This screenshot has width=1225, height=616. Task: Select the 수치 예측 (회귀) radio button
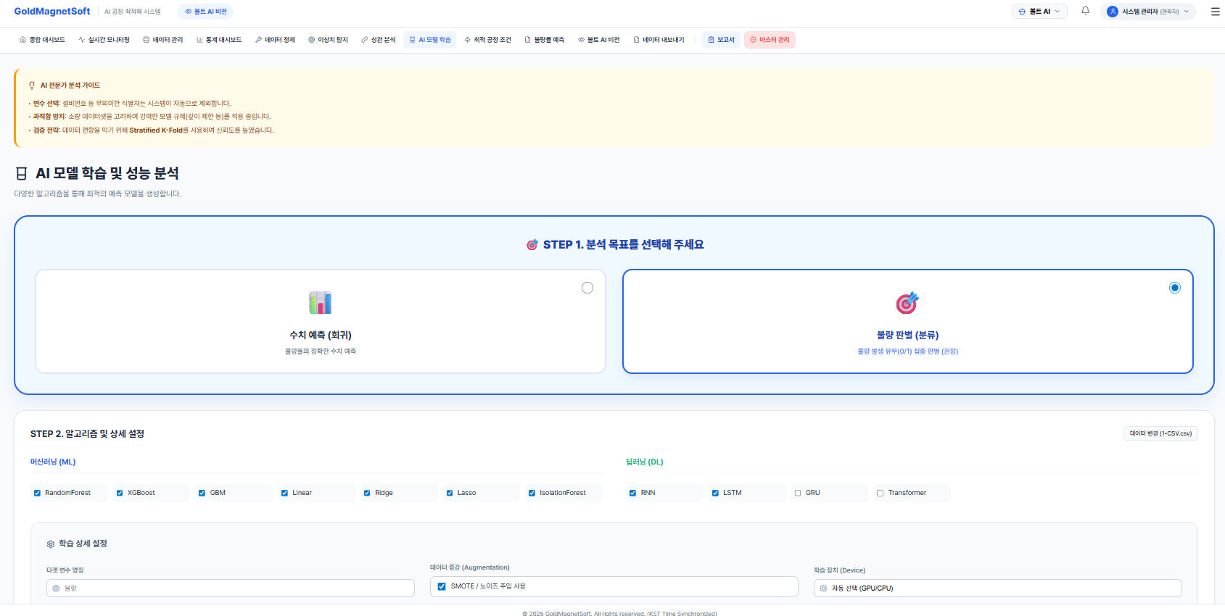(587, 288)
